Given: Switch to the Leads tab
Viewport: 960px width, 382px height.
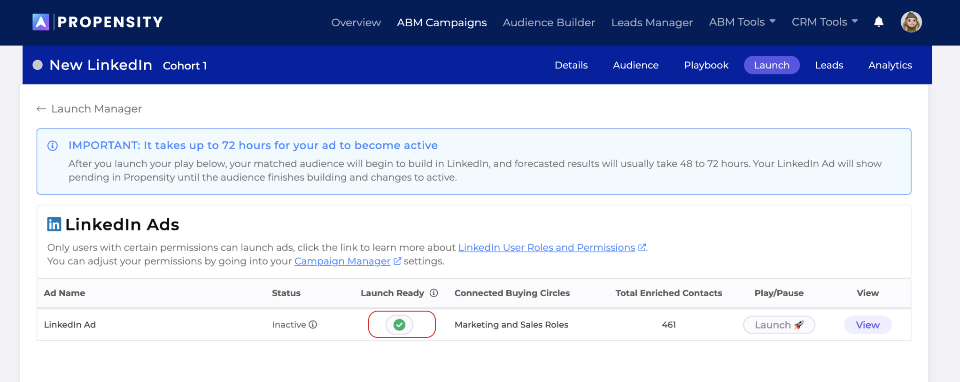Looking at the screenshot, I should coord(829,65).
